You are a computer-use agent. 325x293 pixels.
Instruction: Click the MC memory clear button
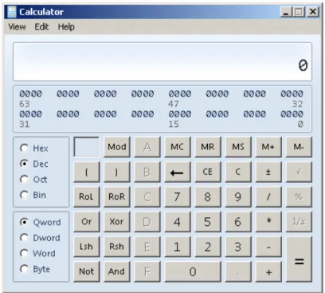click(178, 147)
